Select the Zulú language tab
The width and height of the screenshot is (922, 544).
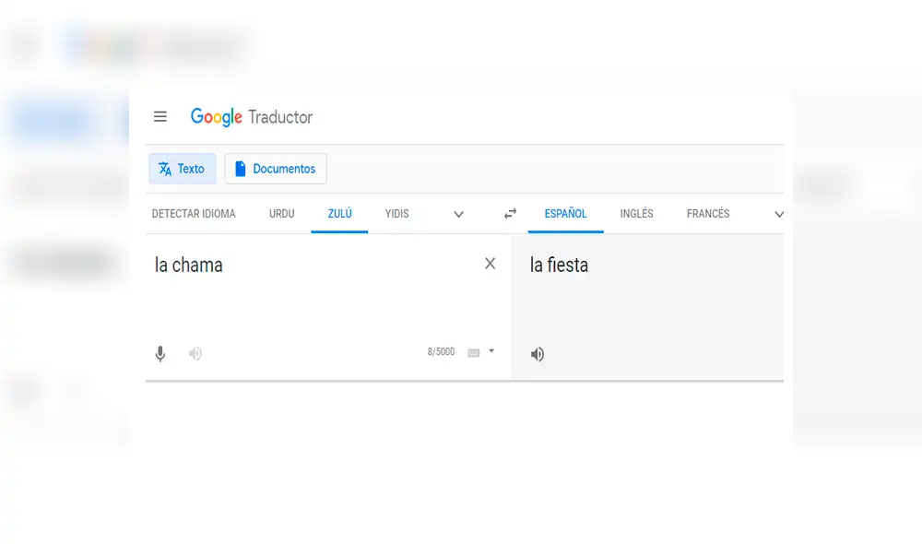coord(339,213)
